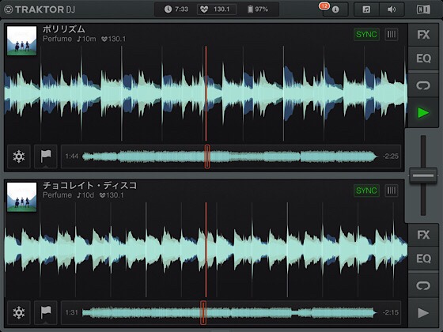Activate freeze mode snowflake on bottom deck
The image size is (443, 332).
coord(19,312)
